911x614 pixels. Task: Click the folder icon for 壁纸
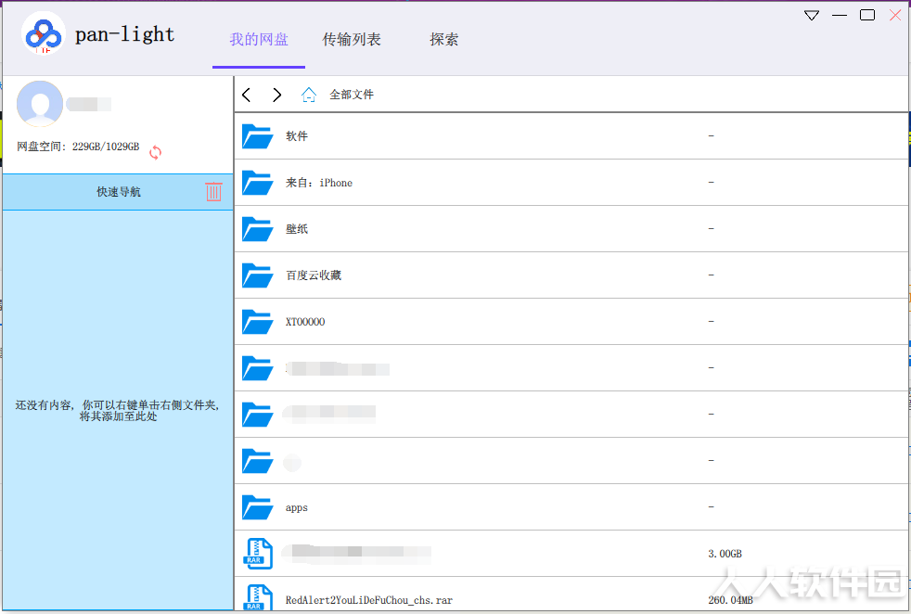pos(257,229)
